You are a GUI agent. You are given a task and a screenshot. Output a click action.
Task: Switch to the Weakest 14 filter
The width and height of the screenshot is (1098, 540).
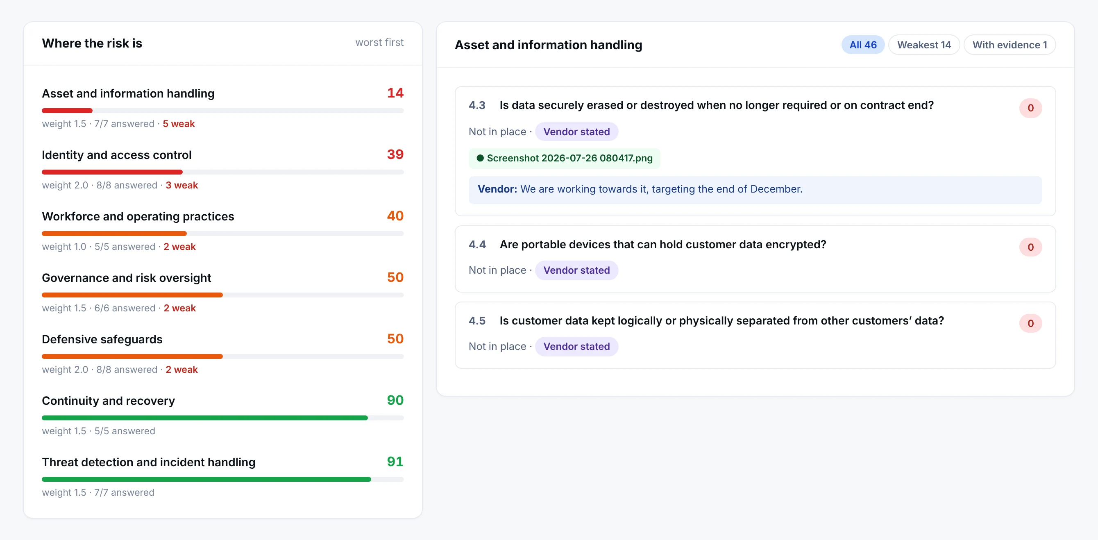(x=923, y=45)
